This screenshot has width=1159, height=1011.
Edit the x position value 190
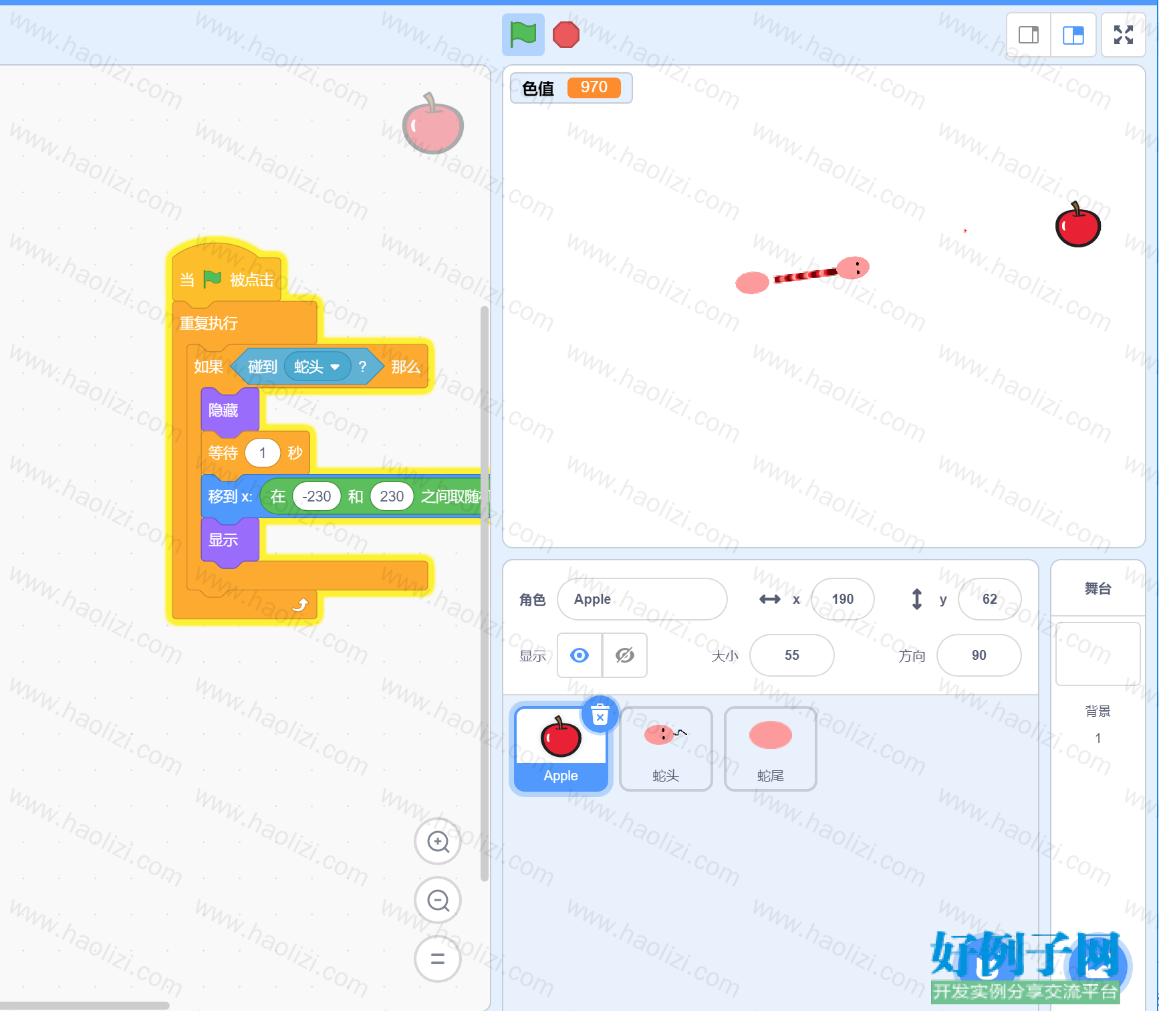tap(842, 599)
